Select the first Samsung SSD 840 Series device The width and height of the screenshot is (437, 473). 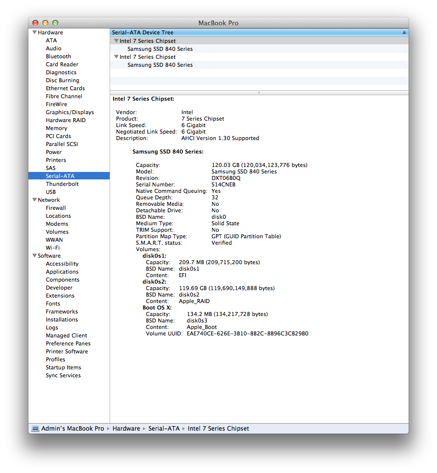click(160, 49)
